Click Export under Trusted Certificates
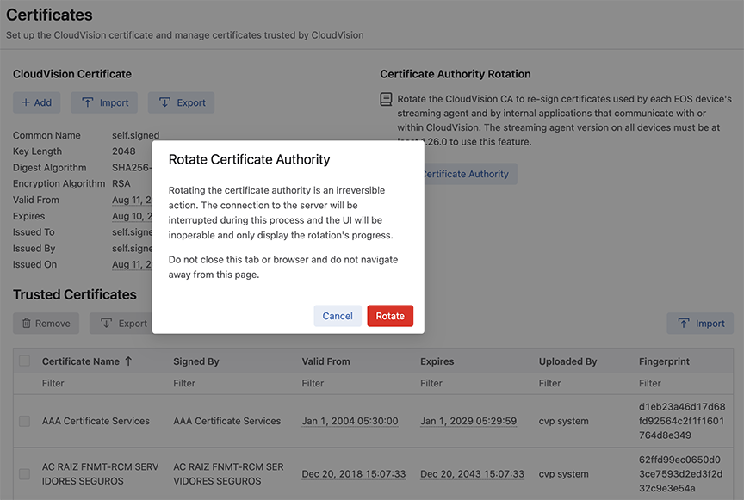Image resolution: width=744 pixels, height=500 pixels. (x=121, y=324)
